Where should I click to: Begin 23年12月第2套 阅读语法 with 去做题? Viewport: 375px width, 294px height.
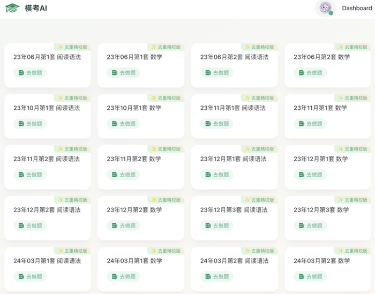(30, 225)
